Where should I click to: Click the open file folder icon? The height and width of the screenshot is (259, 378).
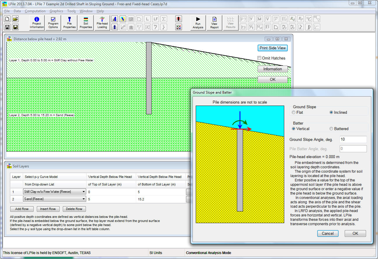pos(15,19)
